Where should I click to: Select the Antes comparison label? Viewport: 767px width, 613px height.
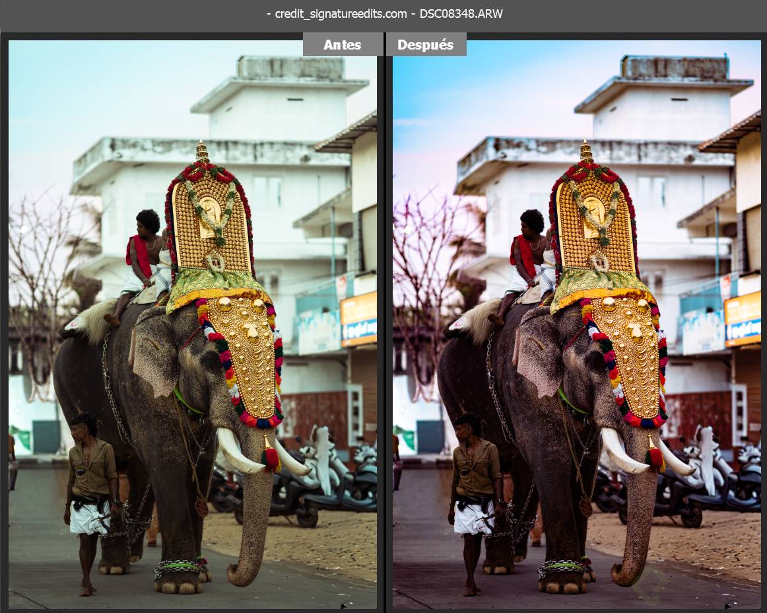pos(343,44)
